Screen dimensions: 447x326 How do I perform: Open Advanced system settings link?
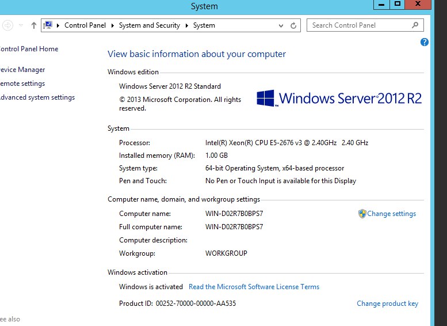[x=37, y=97]
